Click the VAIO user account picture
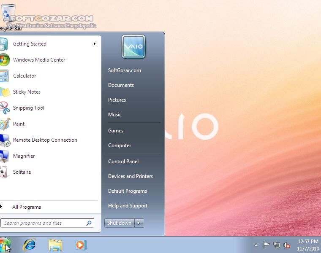The width and height of the screenshot is (321, 253). (133, 47)
